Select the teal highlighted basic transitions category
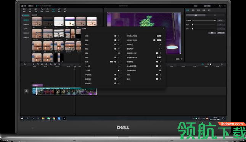246x142 pixels. coord(26,20)
